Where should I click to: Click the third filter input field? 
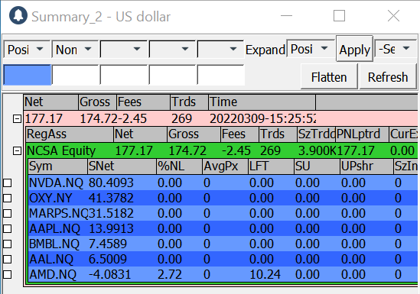coord(124,75)
